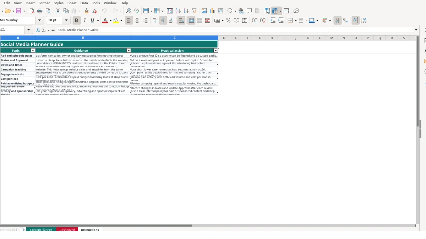
Task: Click Increase Indent icon
Action: pyautogui.click(x=273, y=21)
